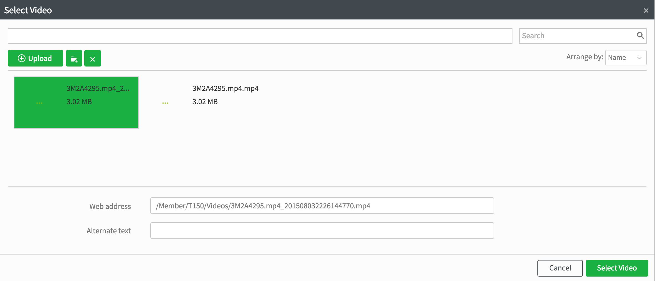Click the empty path field above Upload
The height and width of the screenshot is (281, 655).
coord(260,36)
